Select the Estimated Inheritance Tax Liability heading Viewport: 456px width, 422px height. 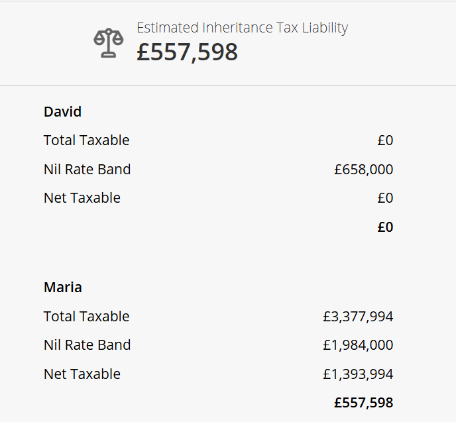click(243, 28)
